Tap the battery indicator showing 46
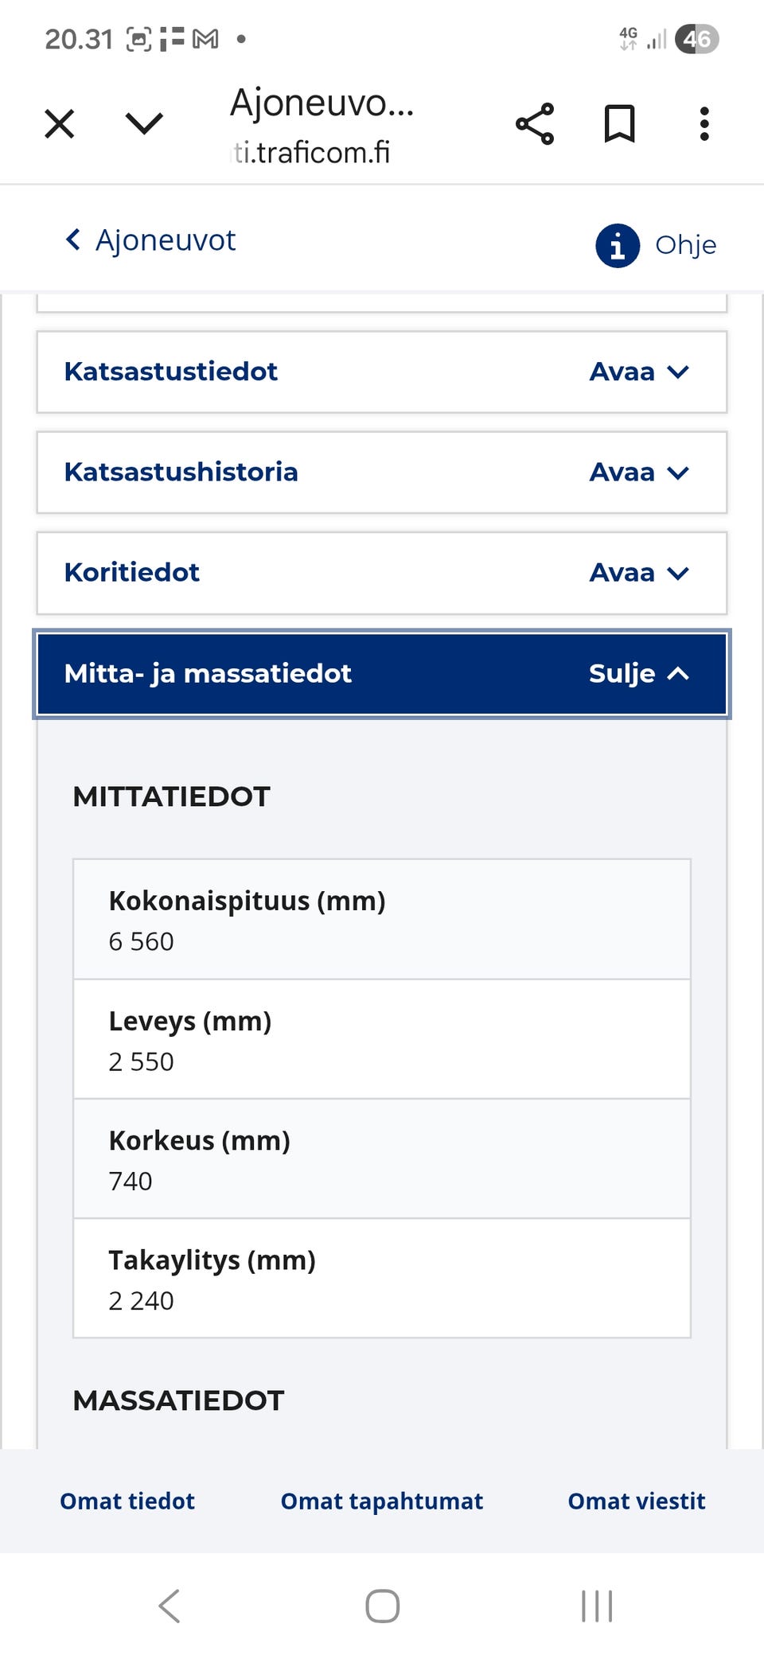Image resolution: width=764 pixels, height=1655 pixels. 698,37
